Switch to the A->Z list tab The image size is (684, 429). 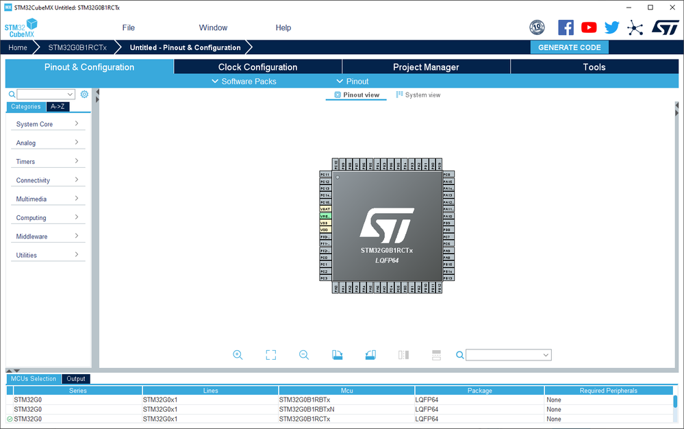(58, 106)
